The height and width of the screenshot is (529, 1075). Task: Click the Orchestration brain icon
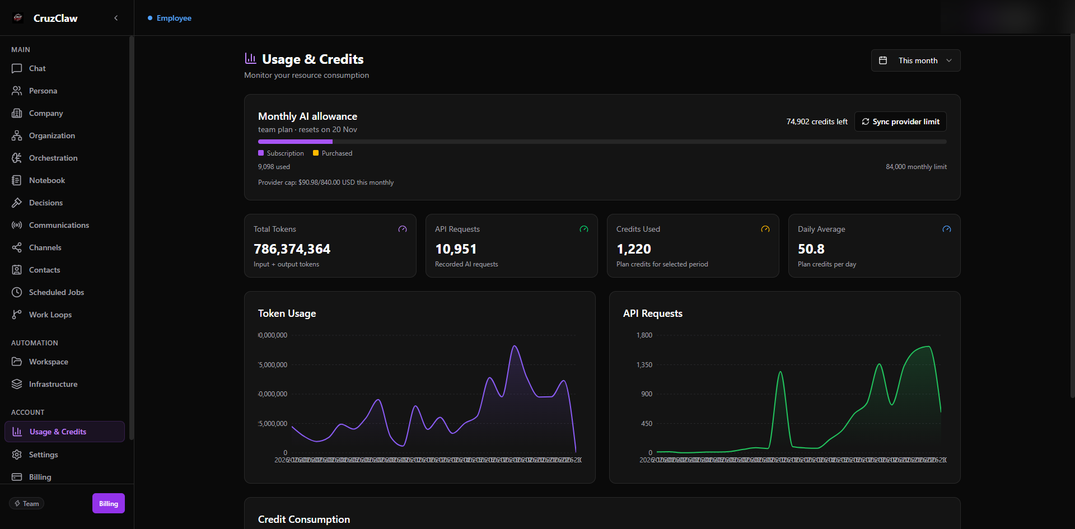coord(17,158)
